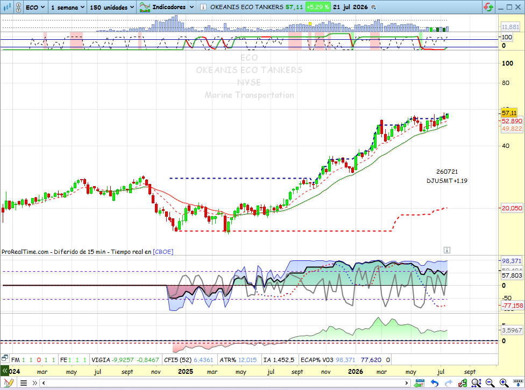The width and height of the screenshot is (525, 390).
Task: Expand the arrow beside Indicadores
Action: coord(191,7)
